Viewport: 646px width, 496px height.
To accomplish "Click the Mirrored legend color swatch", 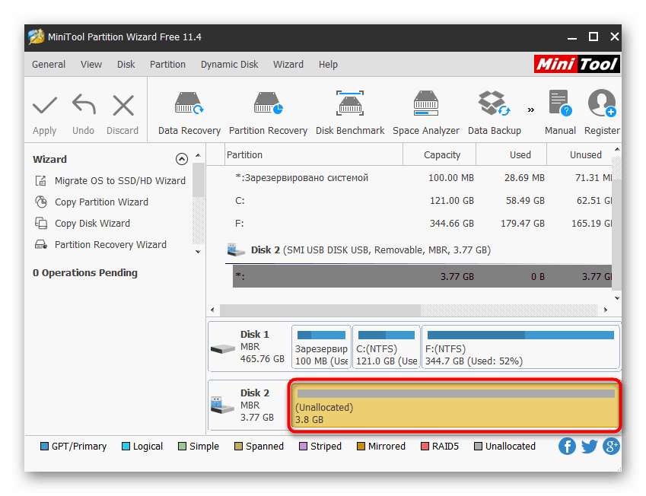I will pos(361,446).
